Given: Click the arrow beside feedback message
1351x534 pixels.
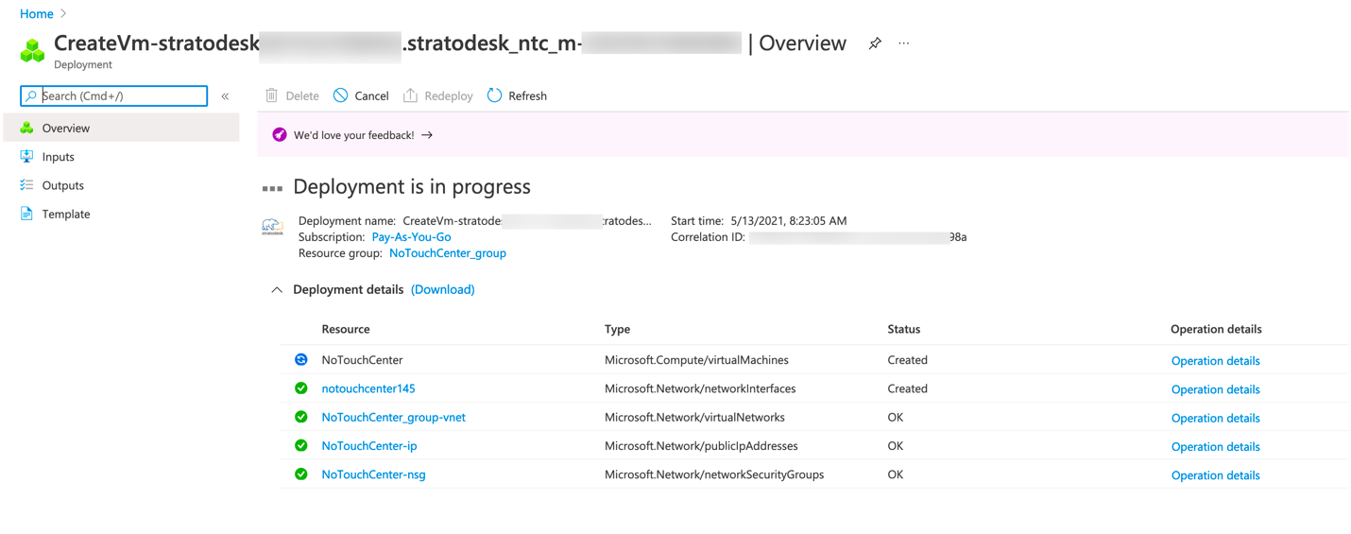Looking at the screenshot, I should [x=427, y=135].
